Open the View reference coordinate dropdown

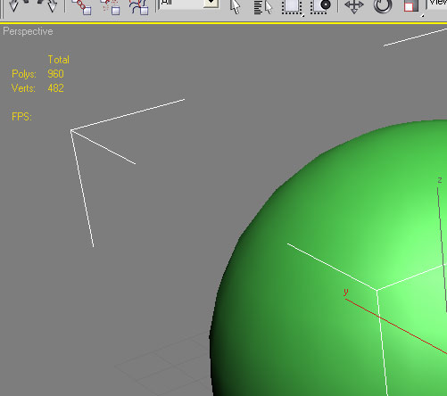(x=436, y=4)
